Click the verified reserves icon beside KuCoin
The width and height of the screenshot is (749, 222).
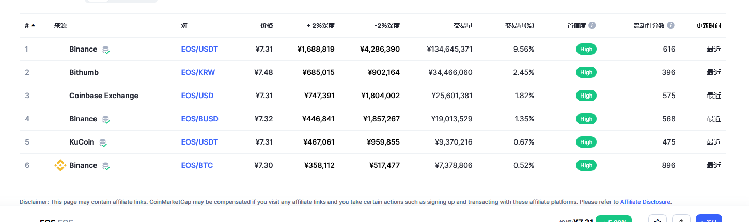(103, 142)
